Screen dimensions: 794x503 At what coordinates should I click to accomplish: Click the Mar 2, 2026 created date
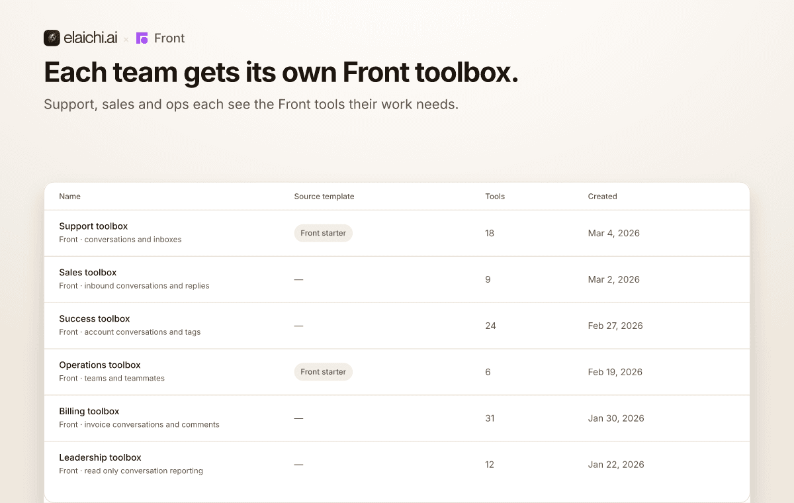[x=614, y=279]
